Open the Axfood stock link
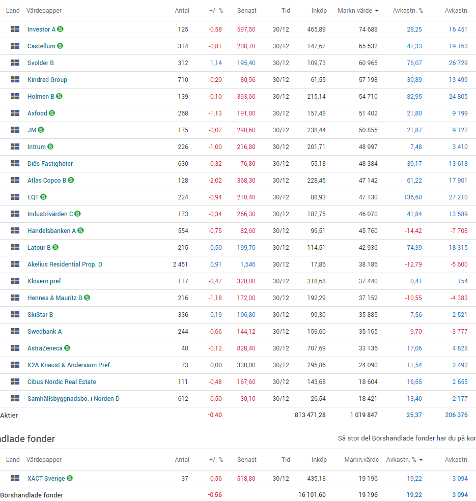This screenshot has height=501, width=476. [37, 113]
